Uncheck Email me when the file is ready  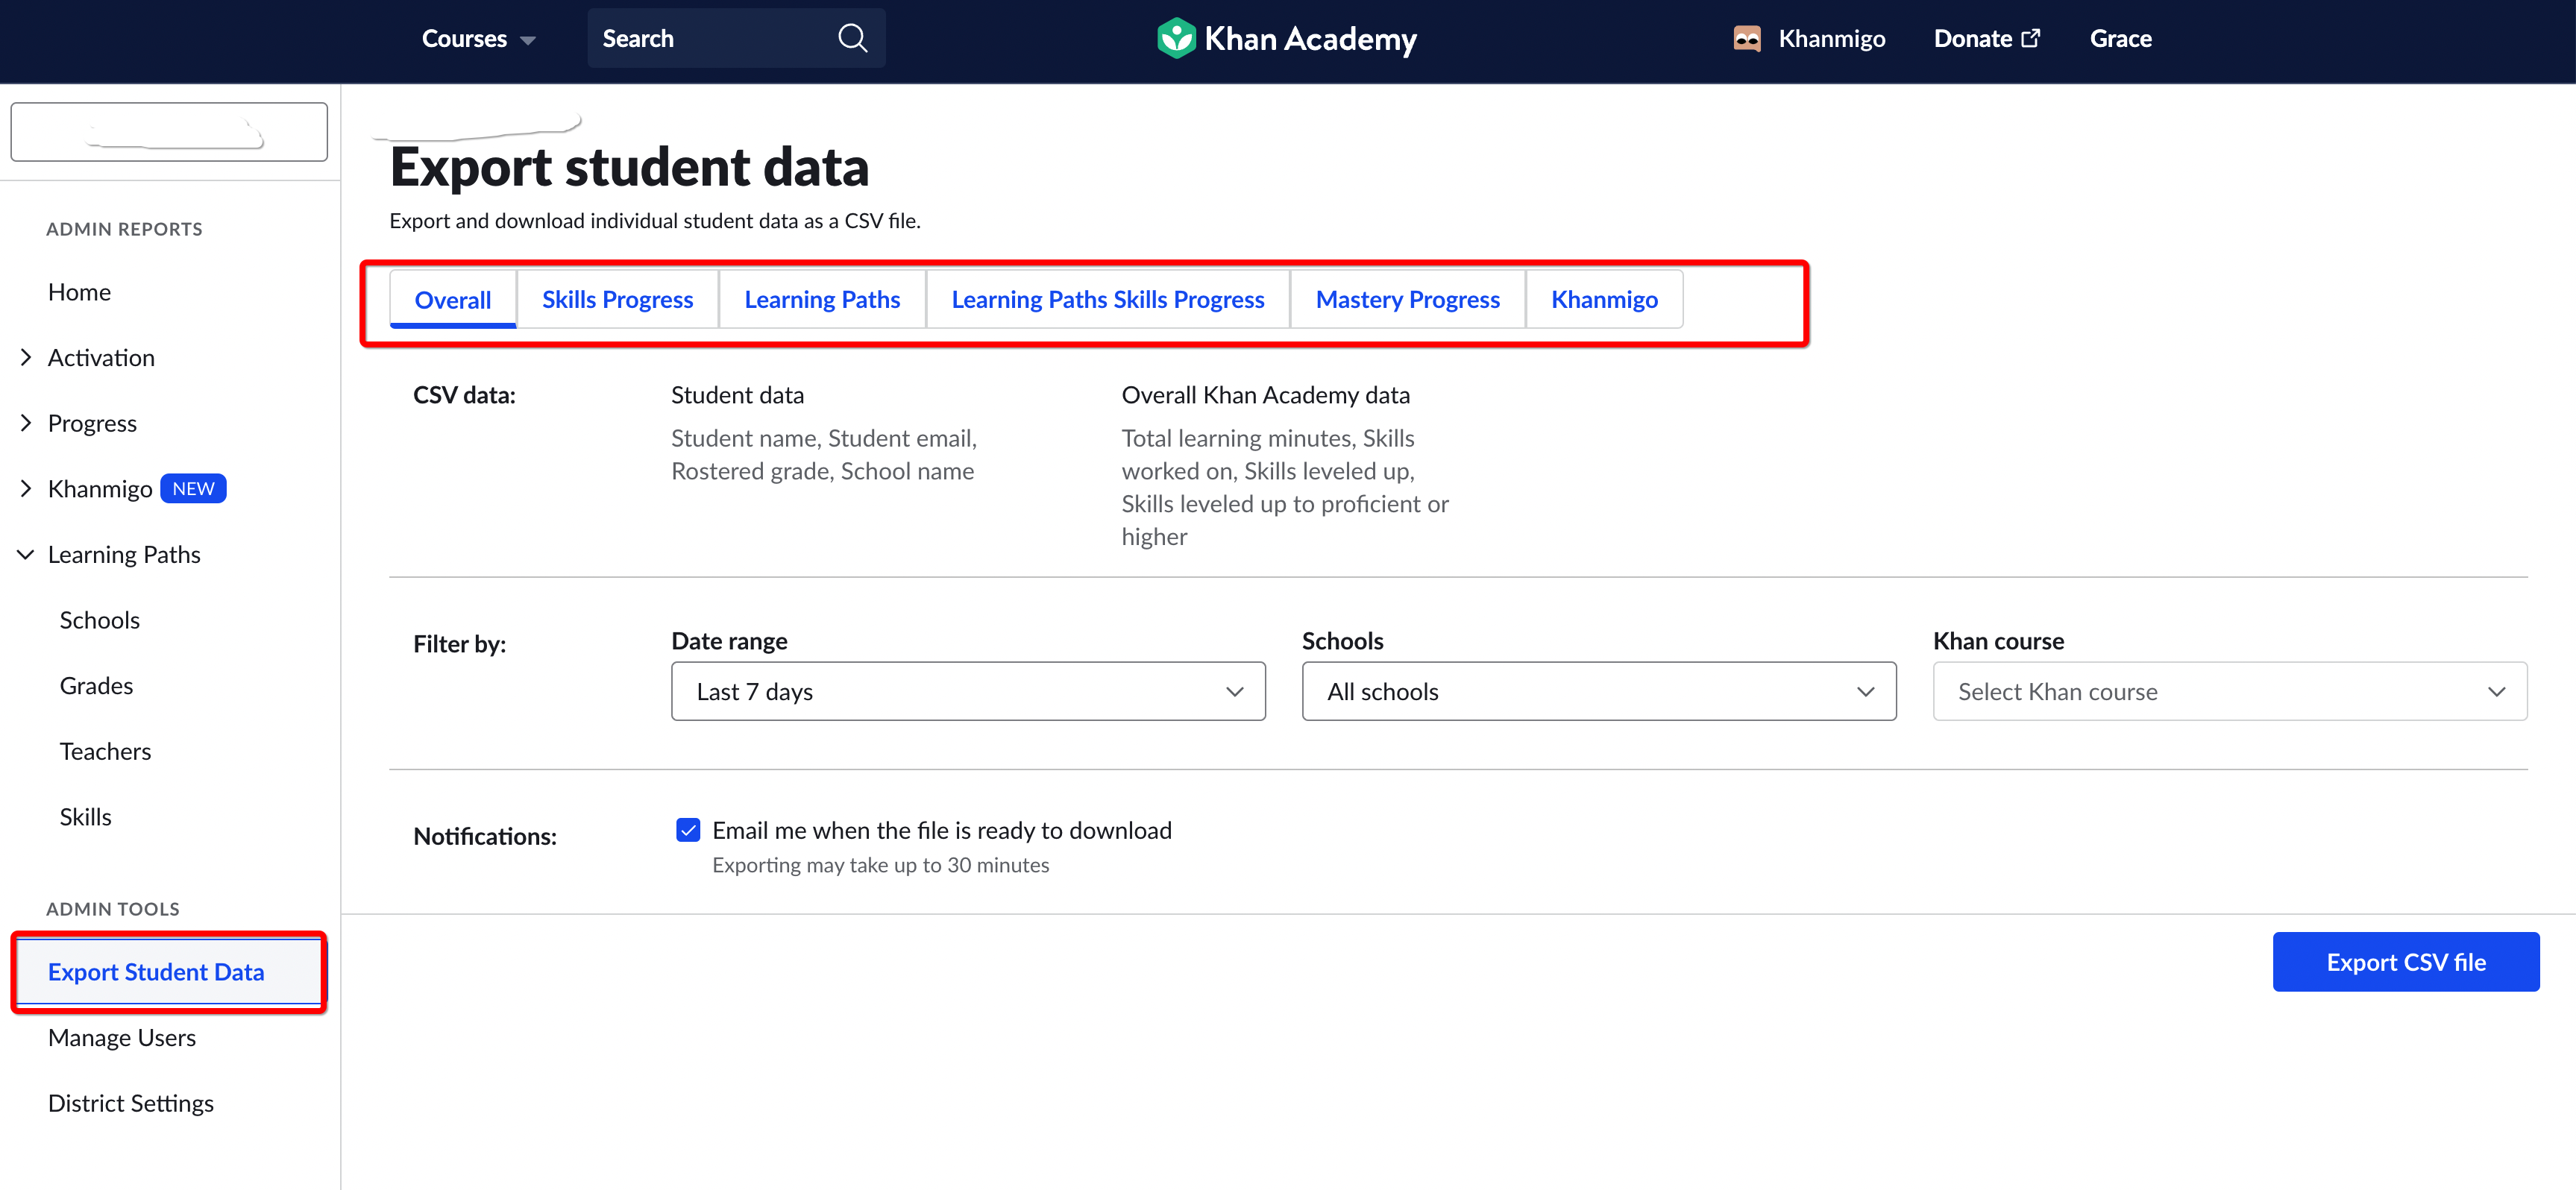688,830
